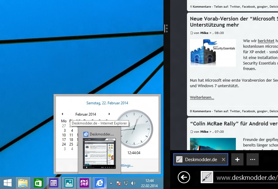
Task: Open the tab tools ellipsis menu
Action: pos(252,159)
